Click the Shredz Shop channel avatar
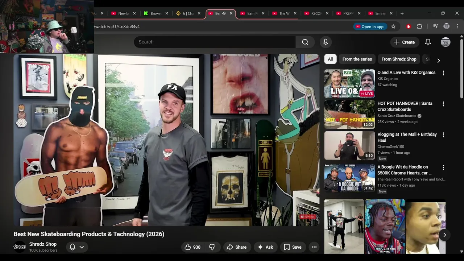 pyautogui.click(x=20, y=247)
